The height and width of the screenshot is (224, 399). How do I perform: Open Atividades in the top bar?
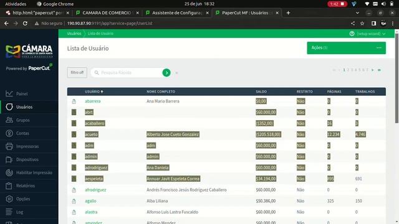pyautogui.click(x=16, y=4)
